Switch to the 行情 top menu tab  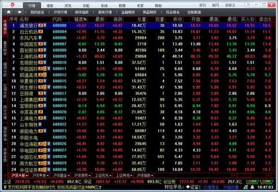tap(32, 6)
